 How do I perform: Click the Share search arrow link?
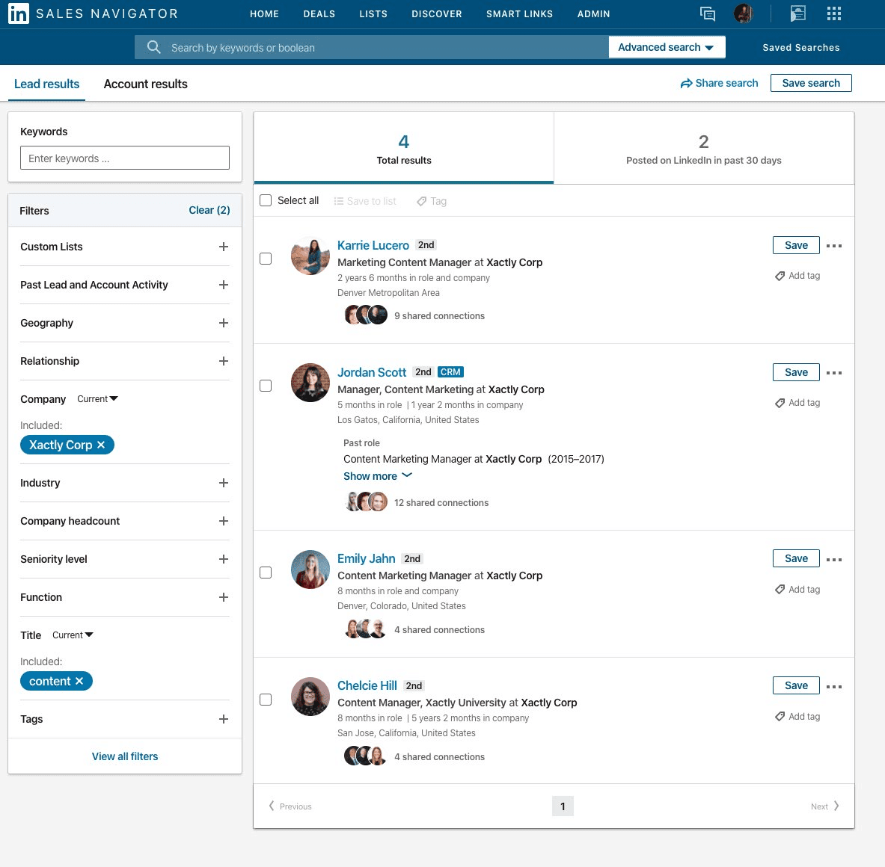point(719,84)
